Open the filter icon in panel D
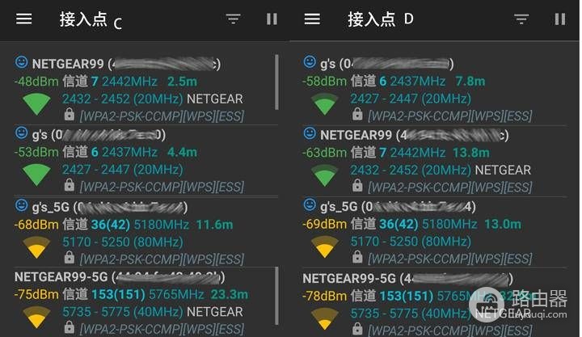Image resolution: width=582 pixels, height=337 pixels. click(521, 19)
